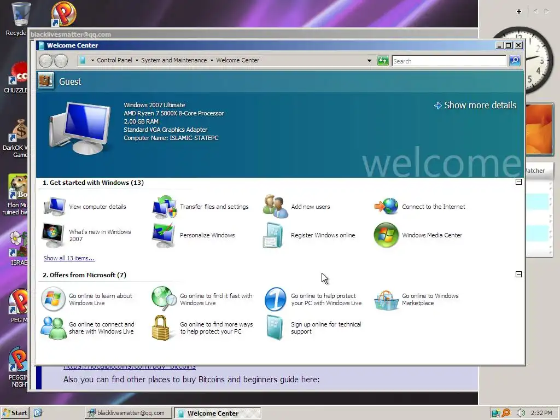Click network icon in system tray
The width and height of the screenshot is (560, 420).
[x=495, y=413]
